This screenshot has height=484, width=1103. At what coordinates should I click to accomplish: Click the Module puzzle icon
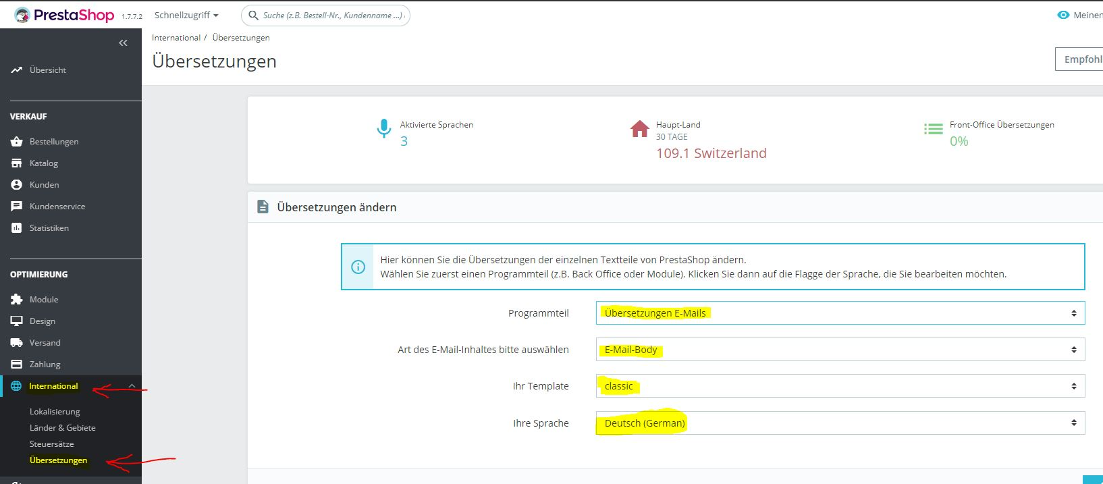pyautogui.click(x=16, y=300)
